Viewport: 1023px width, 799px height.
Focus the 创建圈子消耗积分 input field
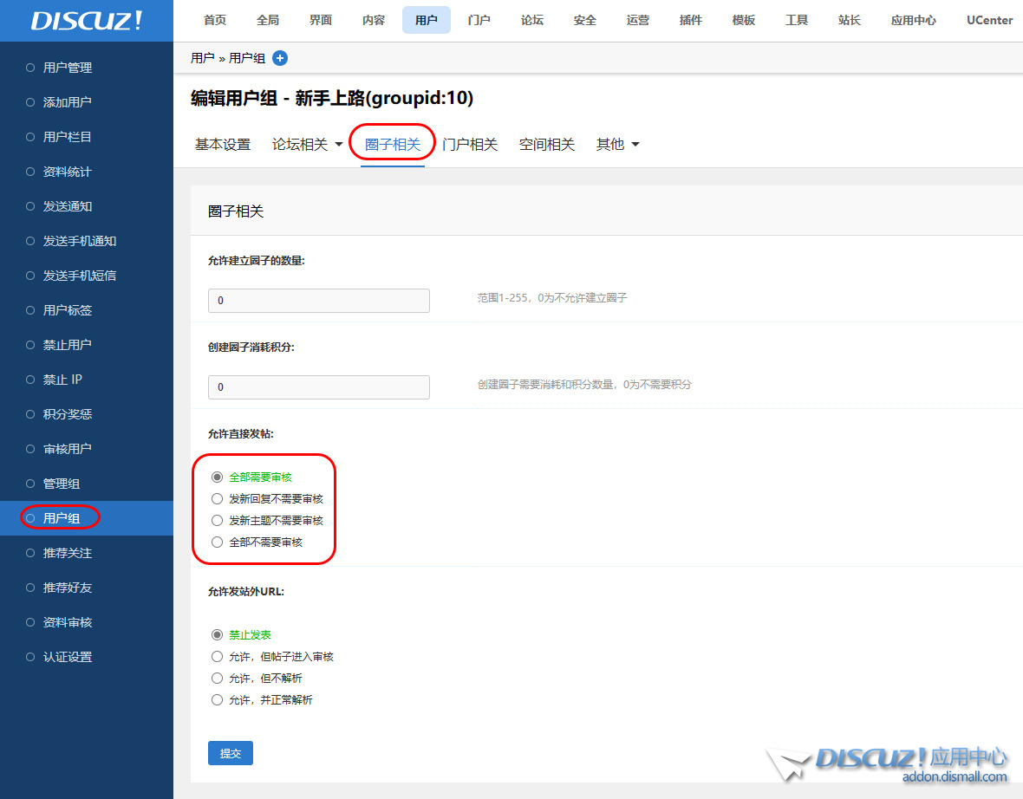[x=319, y=387]
